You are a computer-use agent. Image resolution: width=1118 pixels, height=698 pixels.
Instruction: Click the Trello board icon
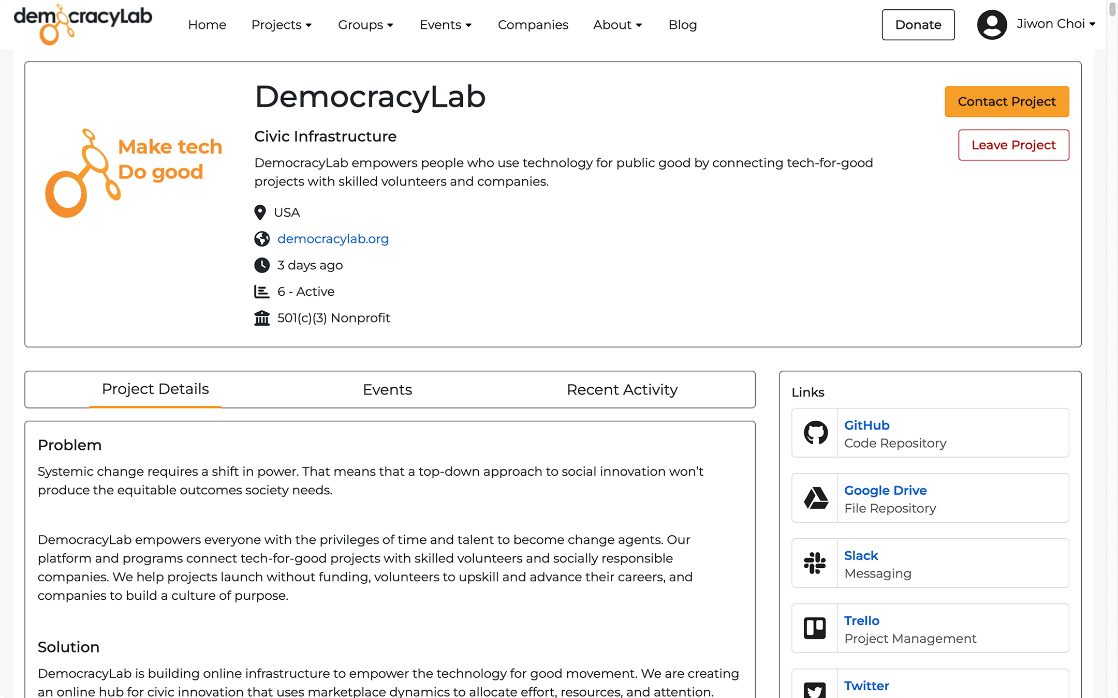815,628
